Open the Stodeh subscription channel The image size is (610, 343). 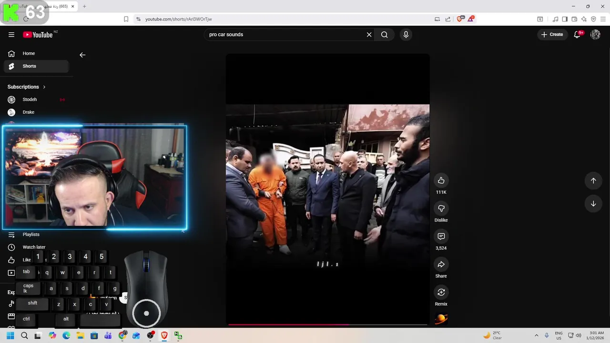[x=36, y=100]
